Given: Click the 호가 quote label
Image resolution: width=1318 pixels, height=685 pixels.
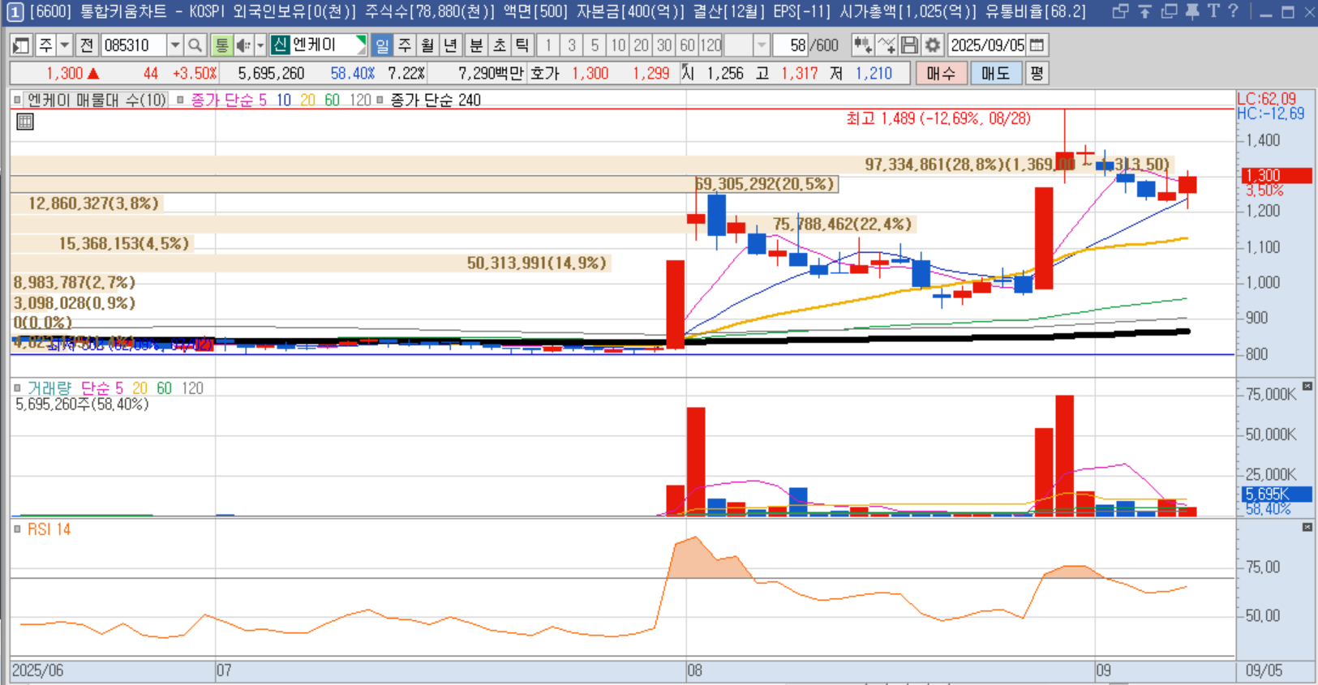Looking at the screenshot, I should 544,73.
